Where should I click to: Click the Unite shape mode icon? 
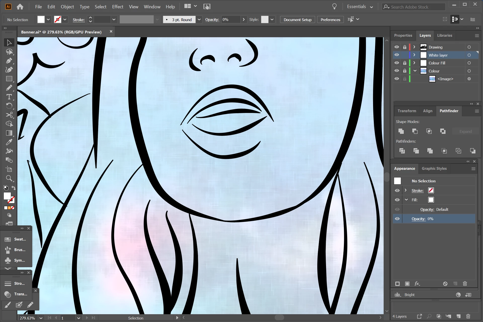(401, 131)
